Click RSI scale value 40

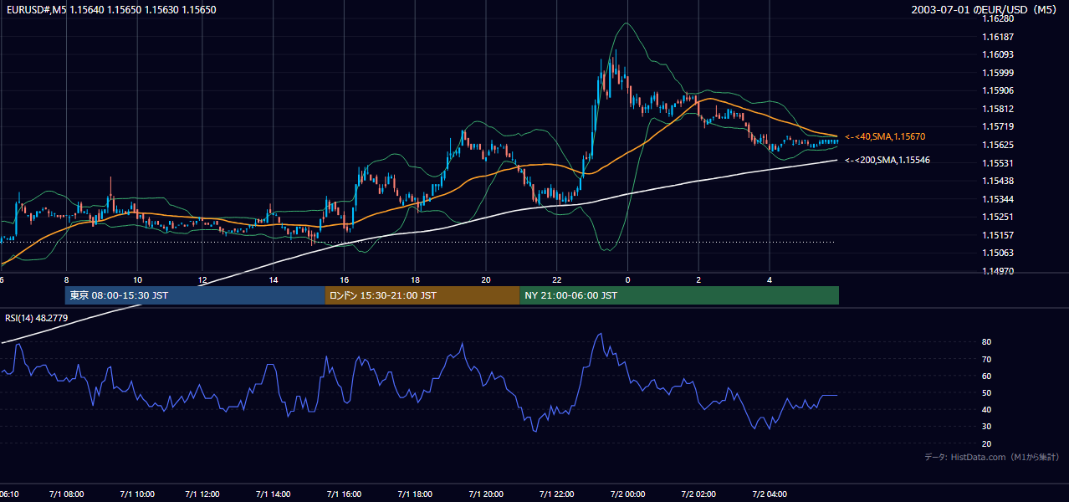point(987,409)
